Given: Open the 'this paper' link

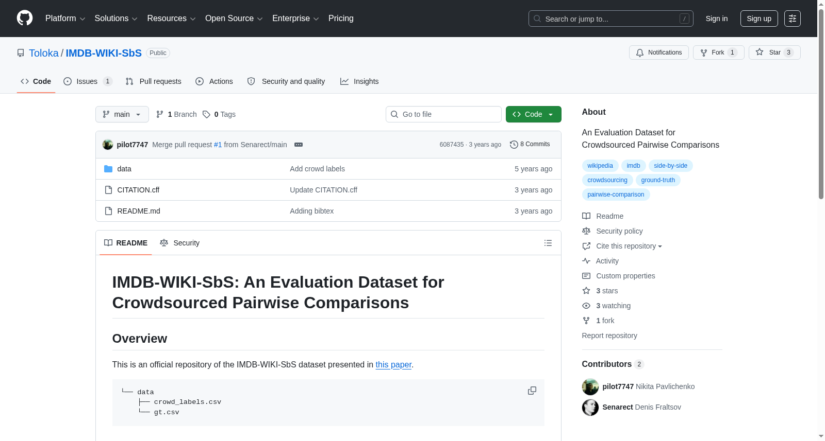Looking at the screenshot, I should (393, 364).
